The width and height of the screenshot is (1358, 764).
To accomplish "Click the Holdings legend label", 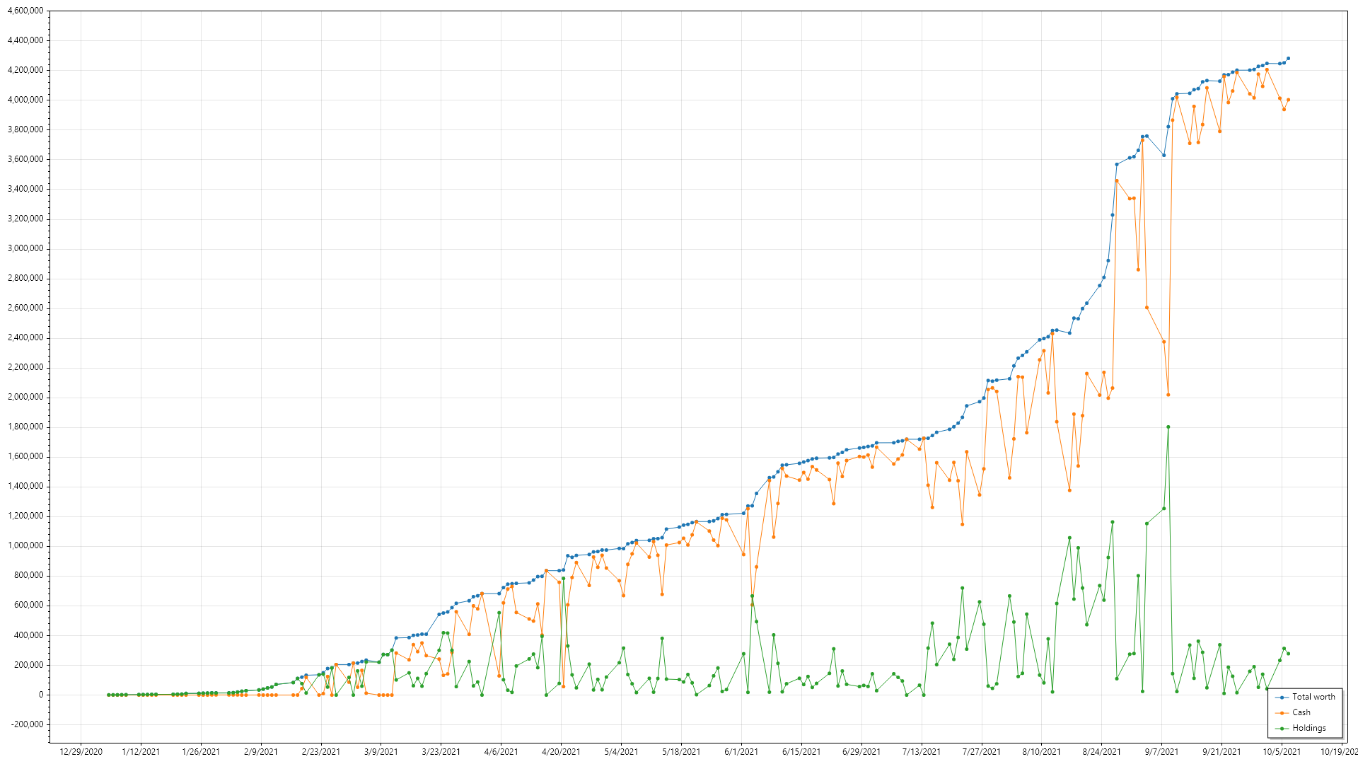I will [x=1308, y=728].
